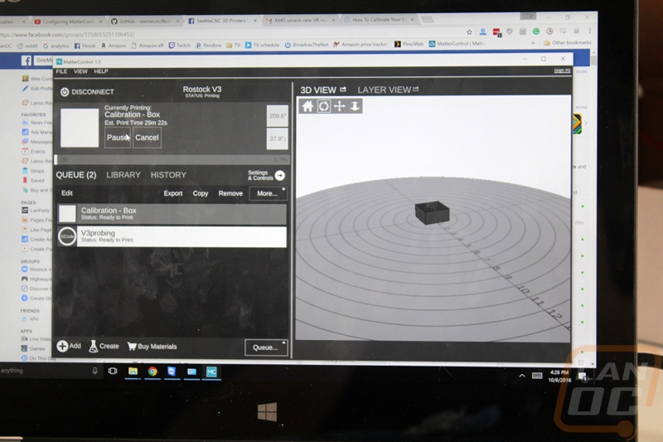
Task: Click Copy in the queue toolbar
Action: (201, 193)
